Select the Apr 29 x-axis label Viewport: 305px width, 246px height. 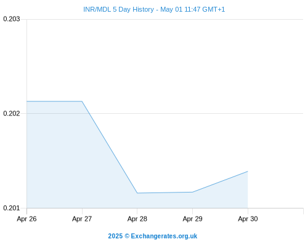click(x=192, y=219)
